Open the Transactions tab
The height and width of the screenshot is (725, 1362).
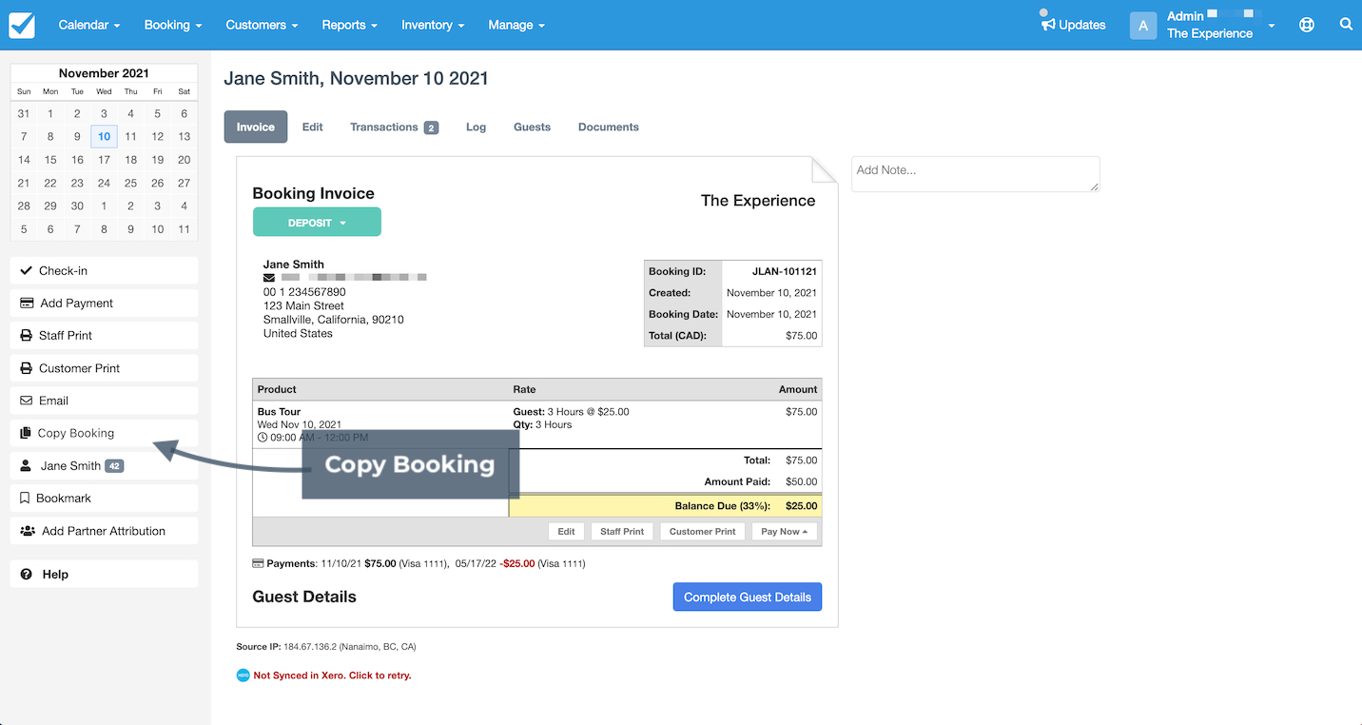[394, 127]
